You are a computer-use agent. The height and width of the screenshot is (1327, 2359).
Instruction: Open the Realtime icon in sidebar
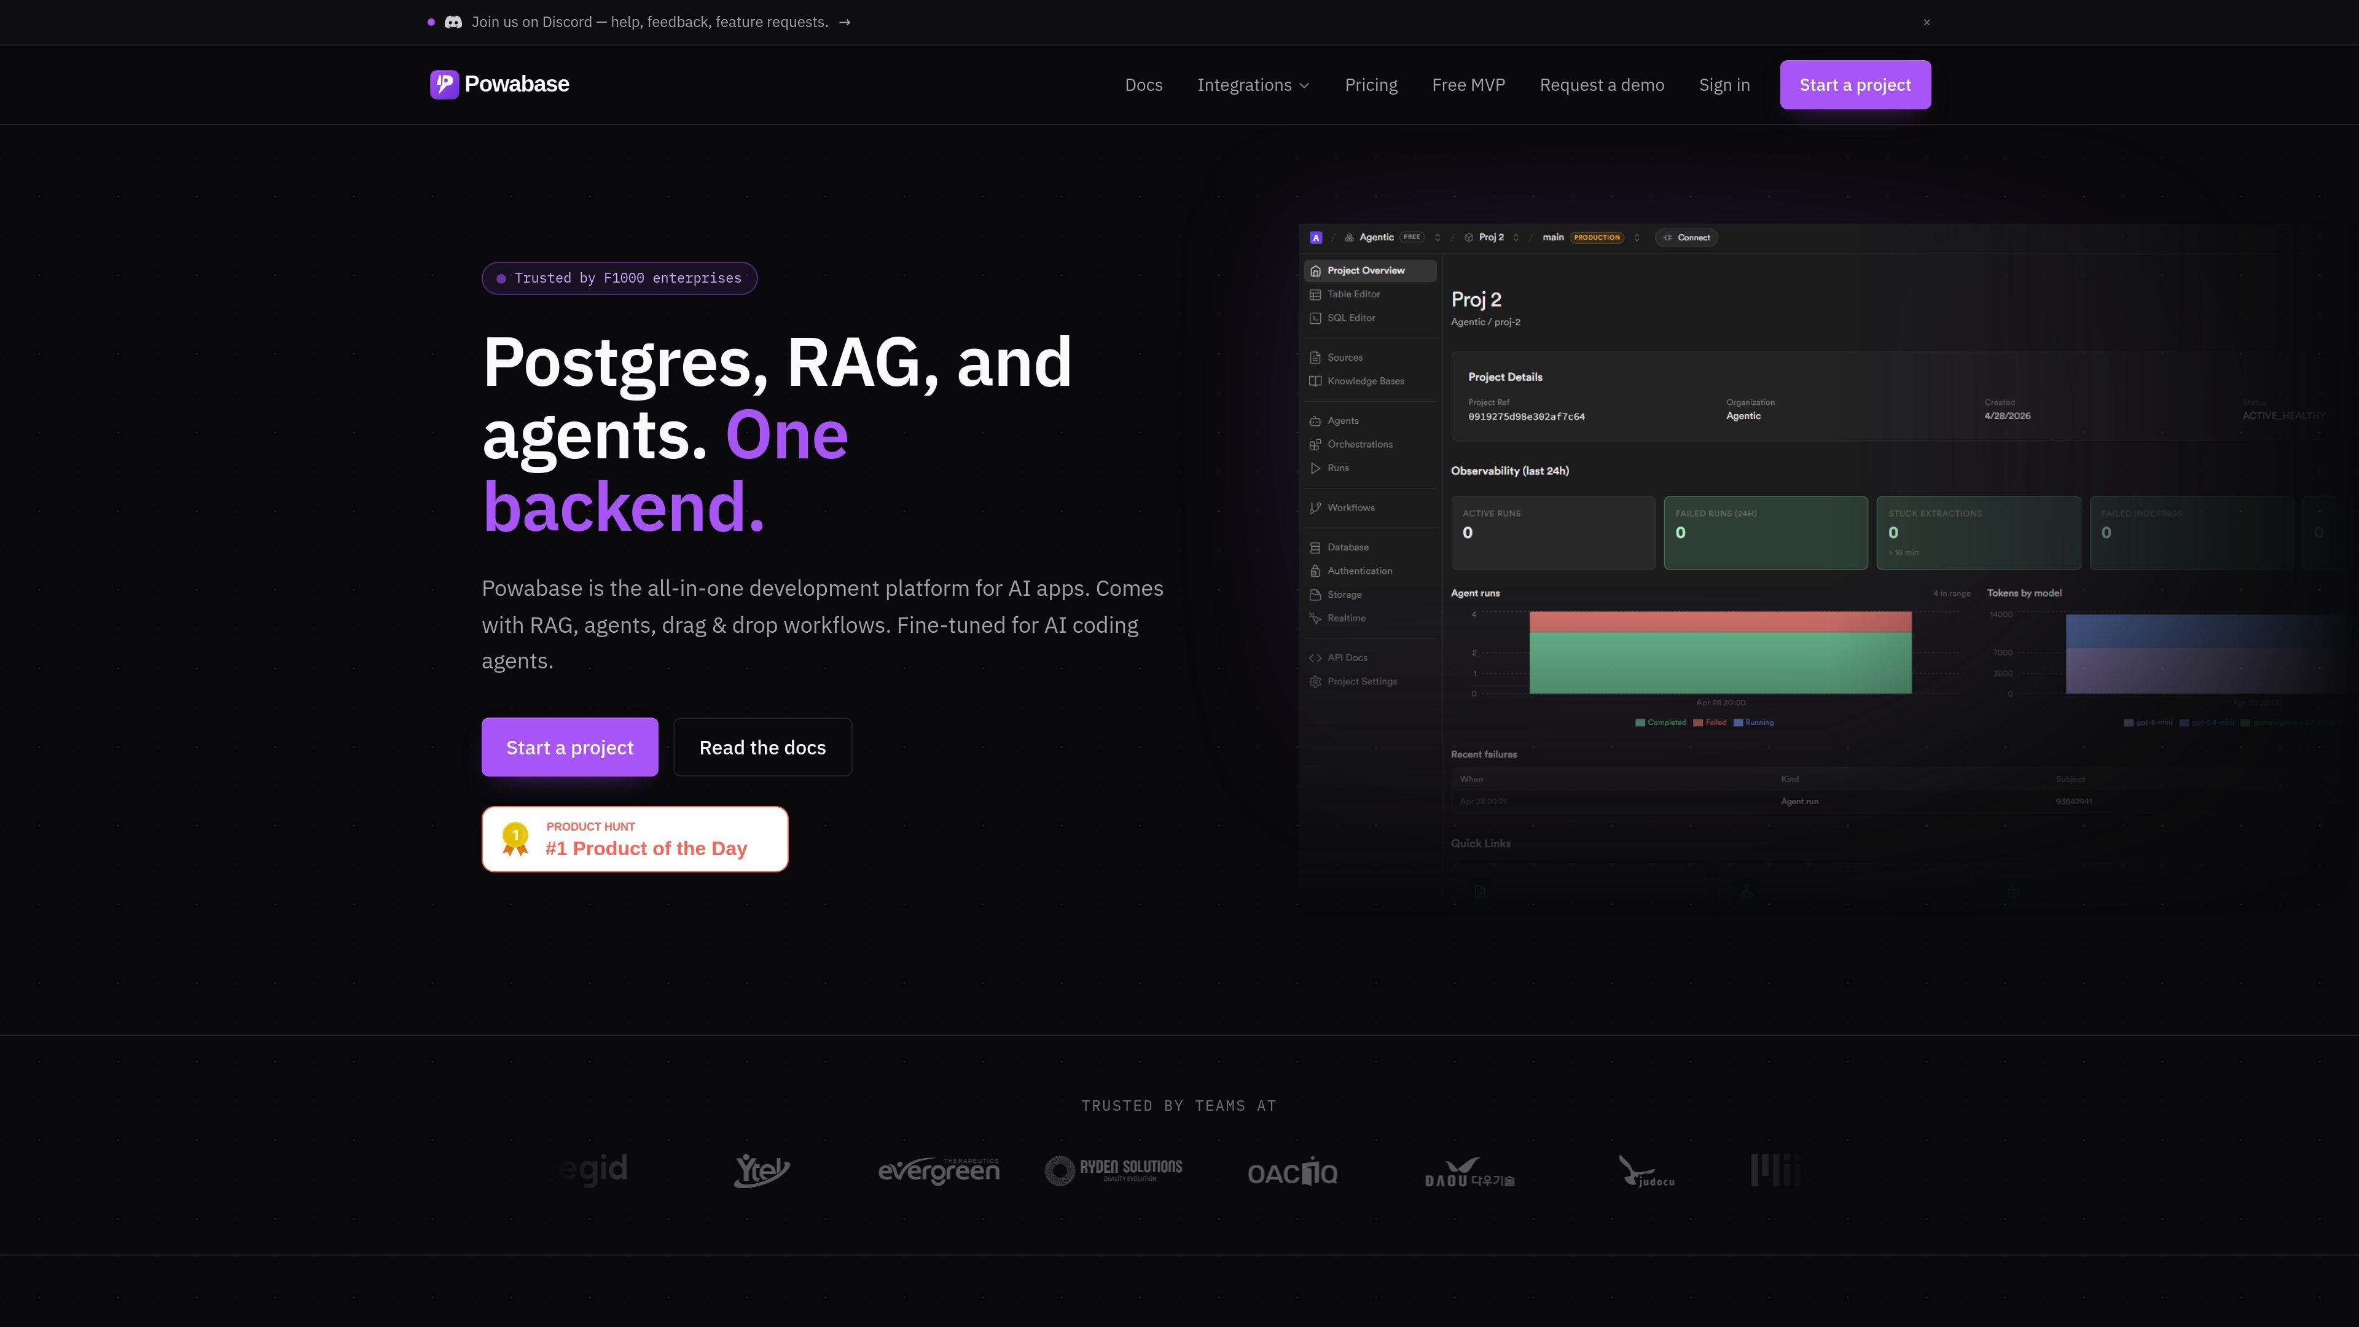(x=1316, y=619)
